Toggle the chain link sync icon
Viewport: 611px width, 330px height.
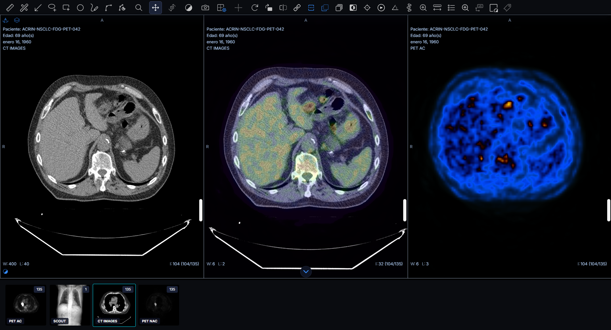coord(297,8)
